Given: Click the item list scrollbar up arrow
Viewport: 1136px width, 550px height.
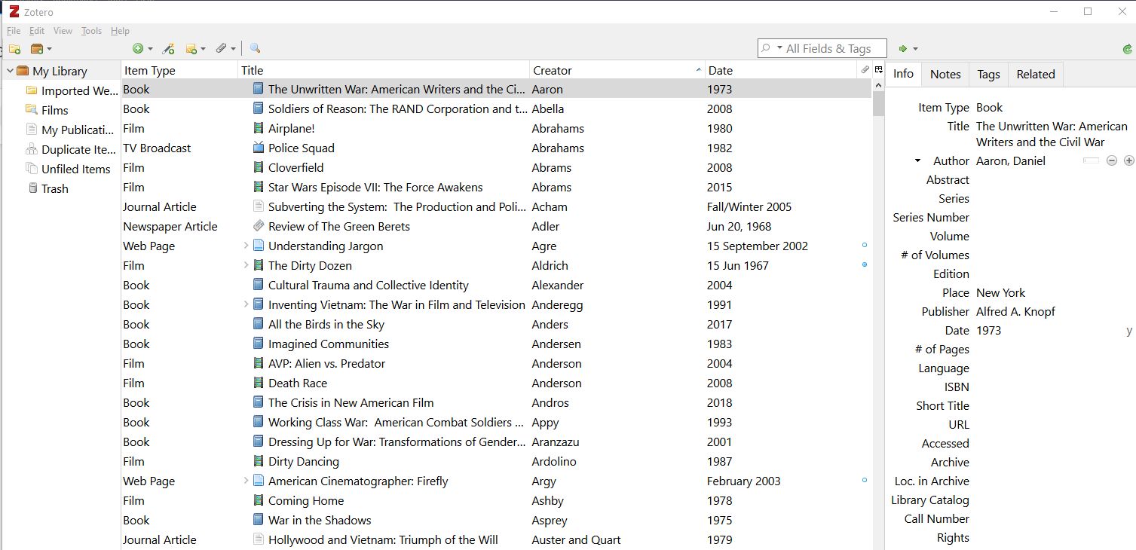Looking at the screenshot, I should [x=878, y=86].
